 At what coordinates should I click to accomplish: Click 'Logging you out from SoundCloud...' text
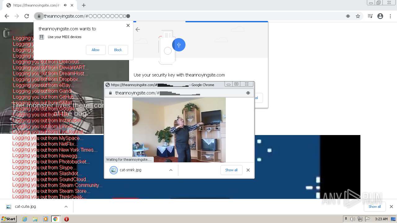51,179
